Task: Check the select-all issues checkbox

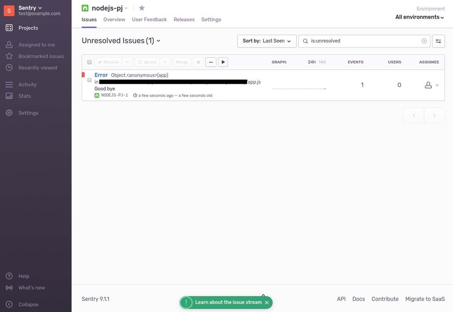Action: (x=89, y=62)
